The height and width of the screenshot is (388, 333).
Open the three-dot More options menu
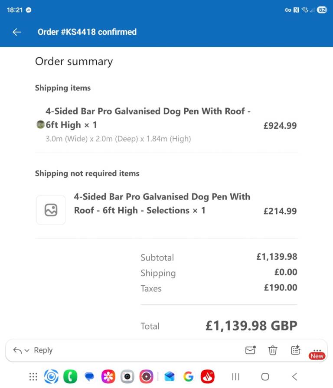[317, 350]
